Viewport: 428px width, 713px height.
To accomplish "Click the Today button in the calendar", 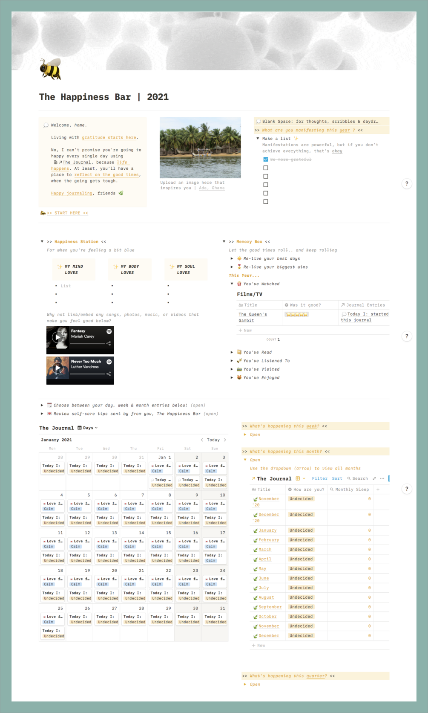I will click(x=213, y=440).
